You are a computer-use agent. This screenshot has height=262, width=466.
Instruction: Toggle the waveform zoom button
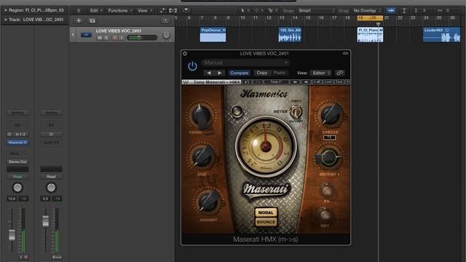(x=391, y=10)
